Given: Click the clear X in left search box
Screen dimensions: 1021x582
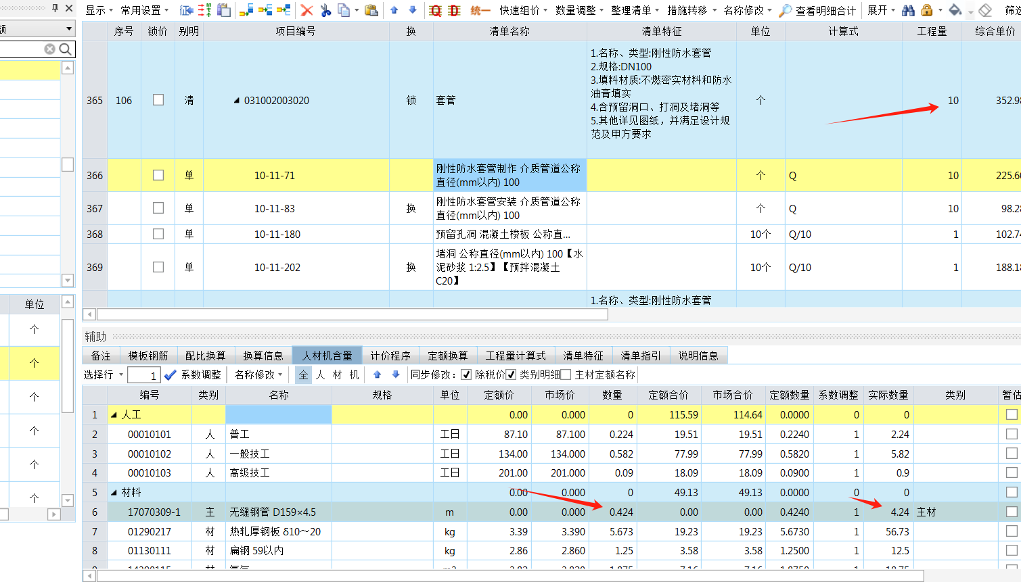Looking at the screenshot, I should point(50,49).
